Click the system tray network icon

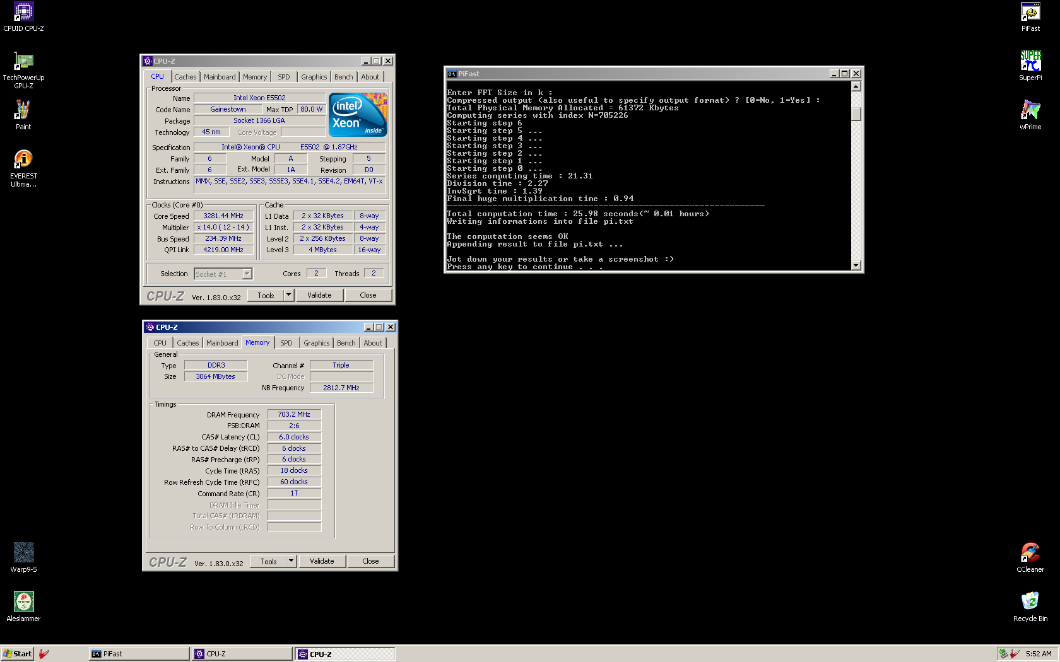1003,654
